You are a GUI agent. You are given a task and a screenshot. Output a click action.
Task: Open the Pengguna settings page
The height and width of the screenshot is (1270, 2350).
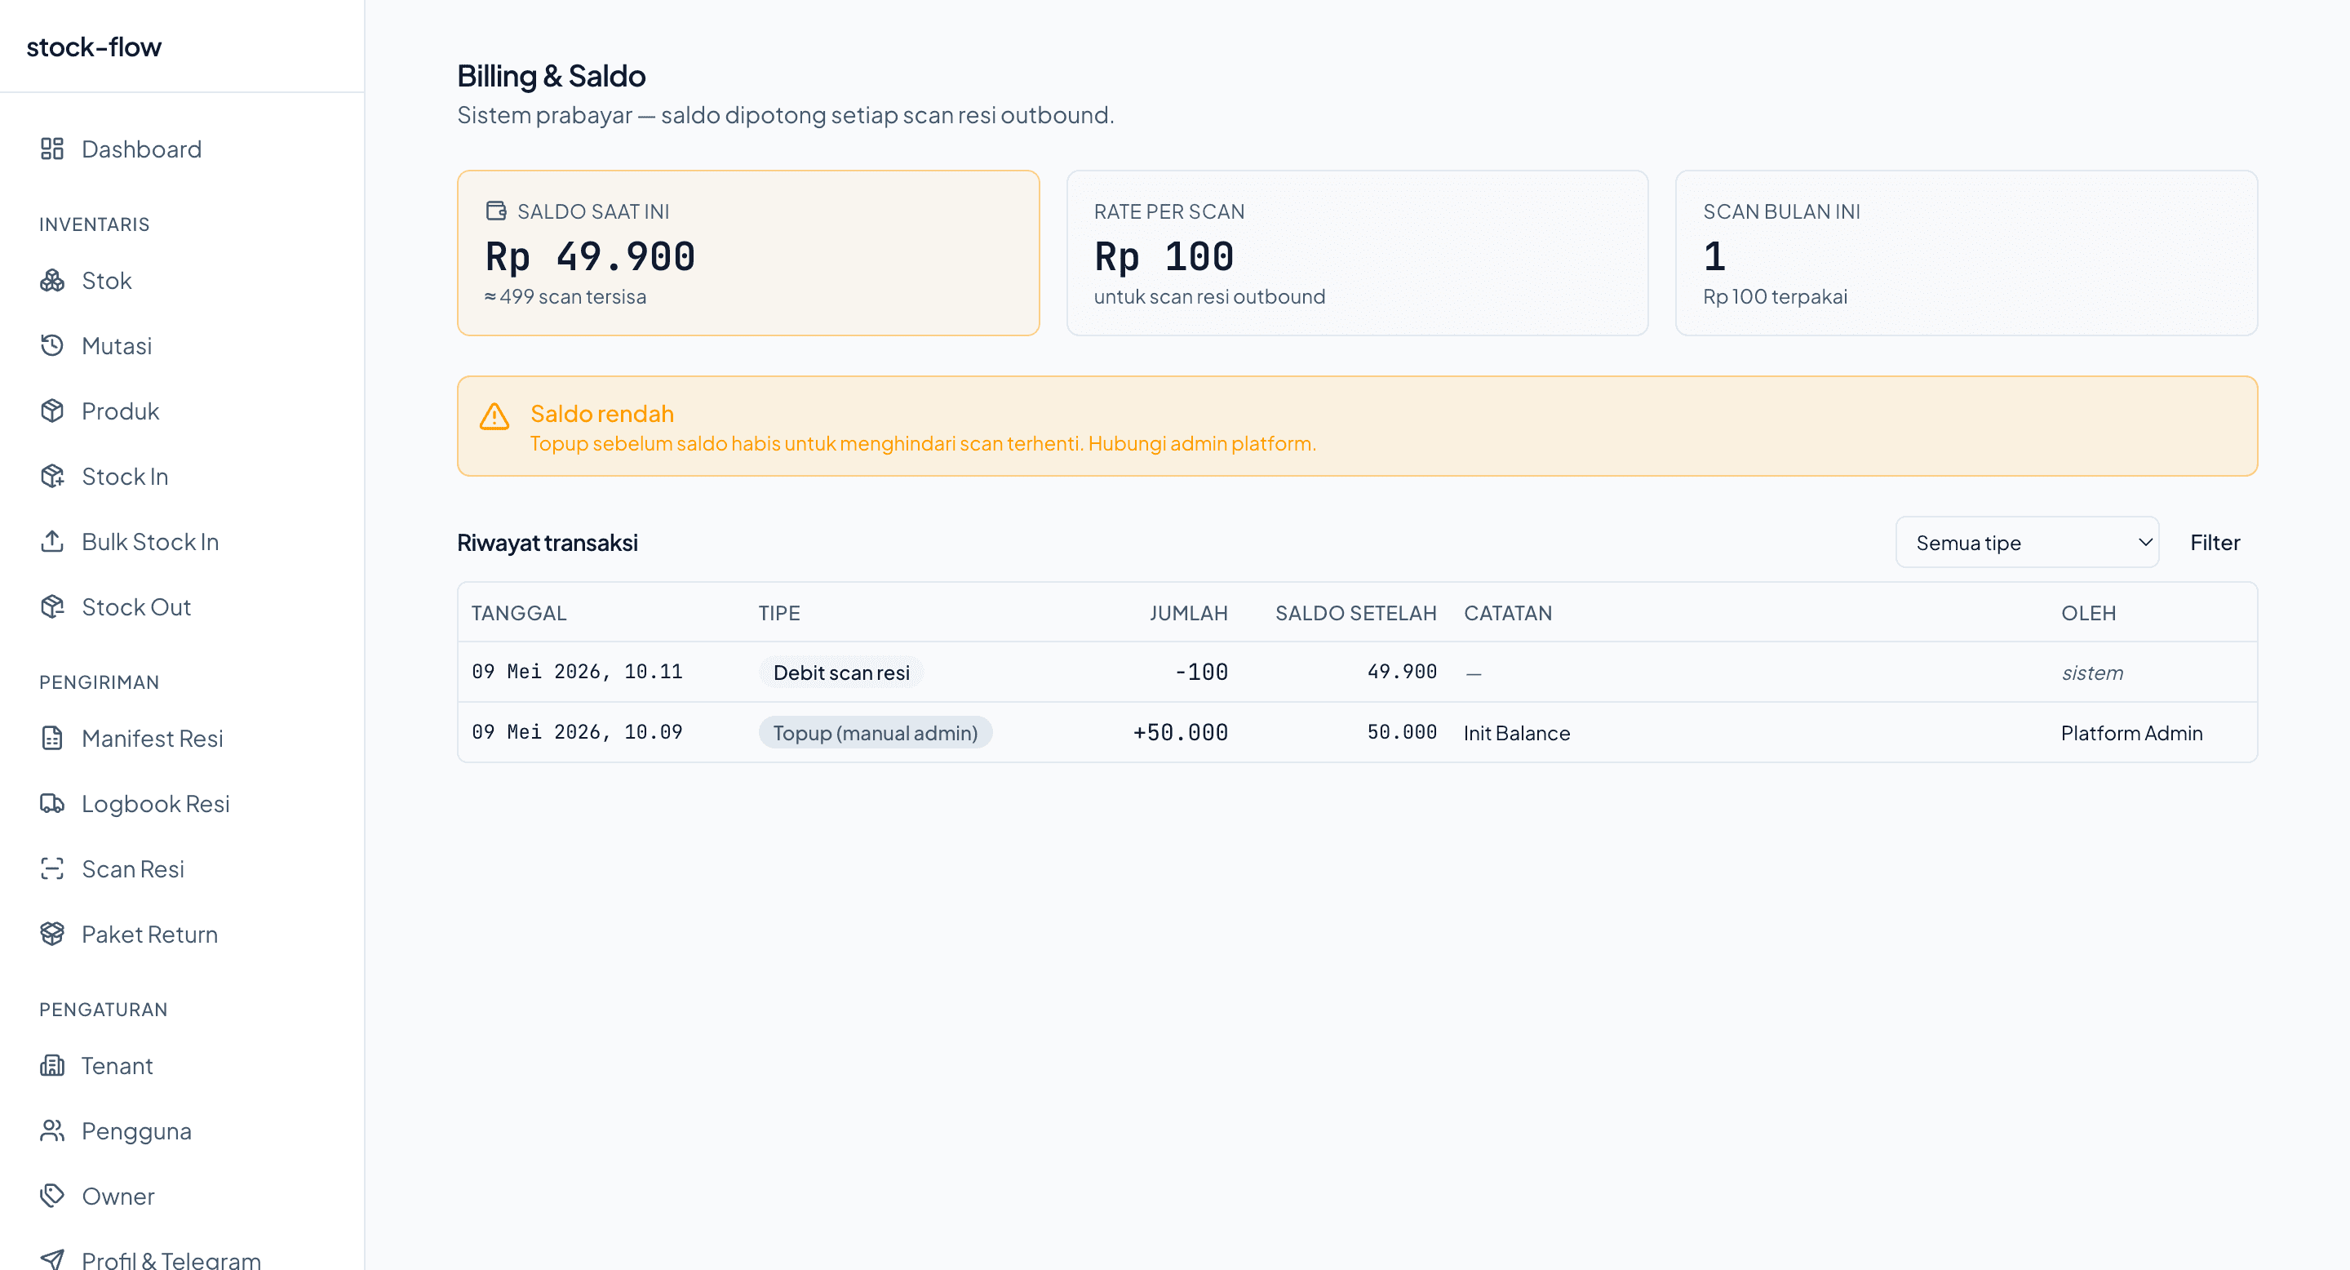click(x=181, y=1130)
